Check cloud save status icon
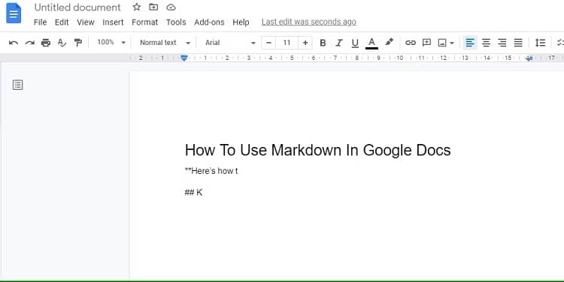The height and width of the screenshot is (282, 564). click(171, 7)
